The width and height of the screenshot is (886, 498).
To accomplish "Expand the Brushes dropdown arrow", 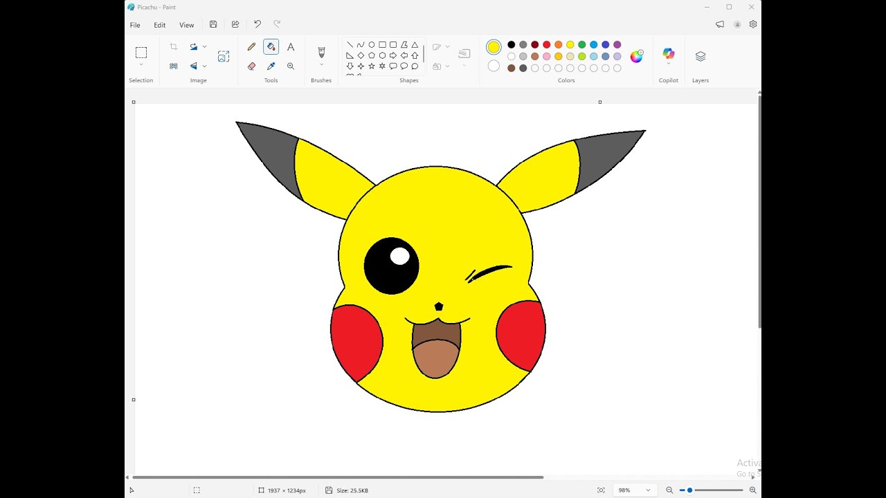I will click(321, 65).
